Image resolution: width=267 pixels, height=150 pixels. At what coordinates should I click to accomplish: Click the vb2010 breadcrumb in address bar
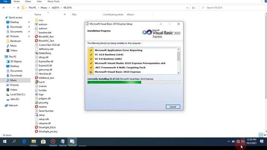(55, 7)
